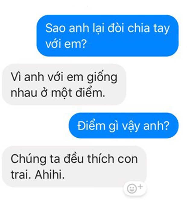The height and width of the screenshot is (203, 193).
Task: Click 'anh?' at end of blue question
Action: coord(156,126)
